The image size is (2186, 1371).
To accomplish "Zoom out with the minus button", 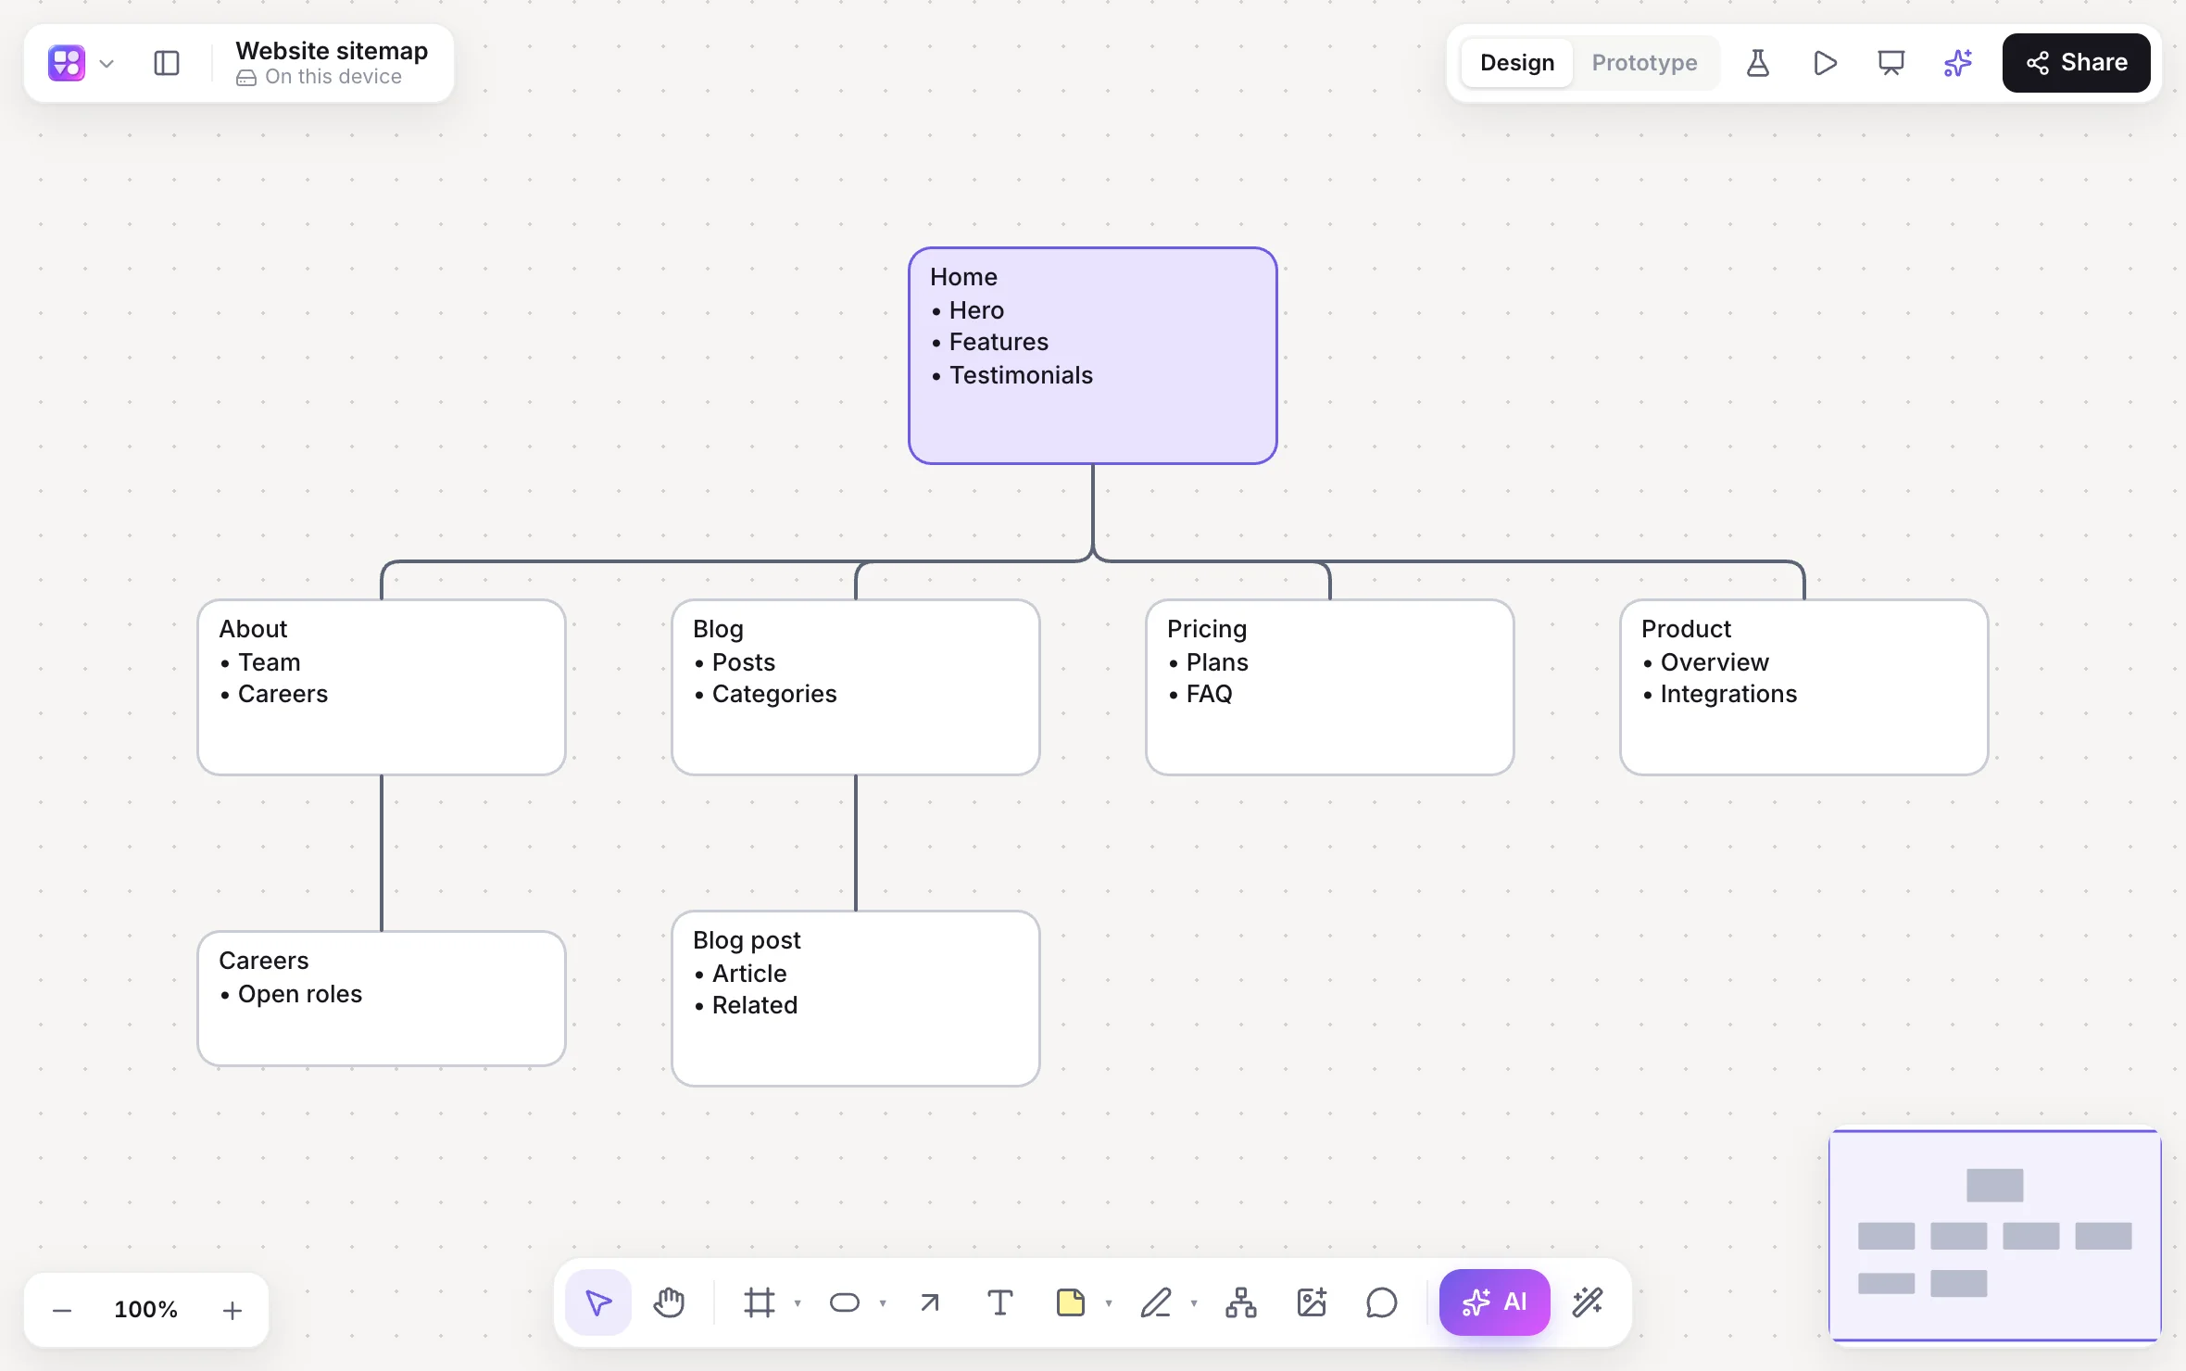I will [x=62, y=1310].
